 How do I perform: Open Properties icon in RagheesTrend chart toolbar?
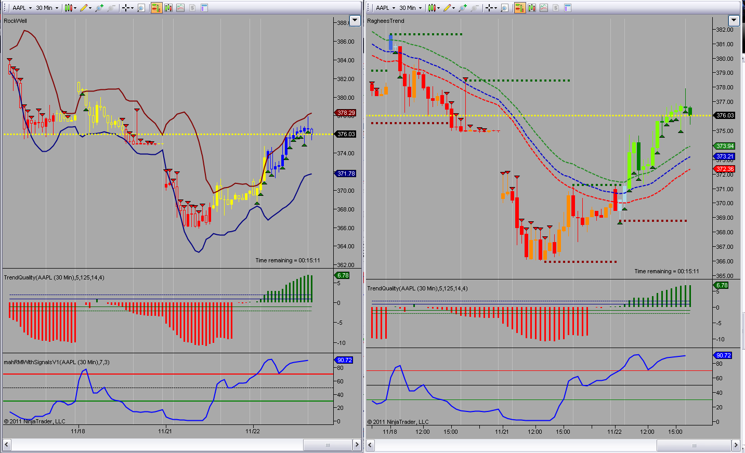[x=568, y=8]
